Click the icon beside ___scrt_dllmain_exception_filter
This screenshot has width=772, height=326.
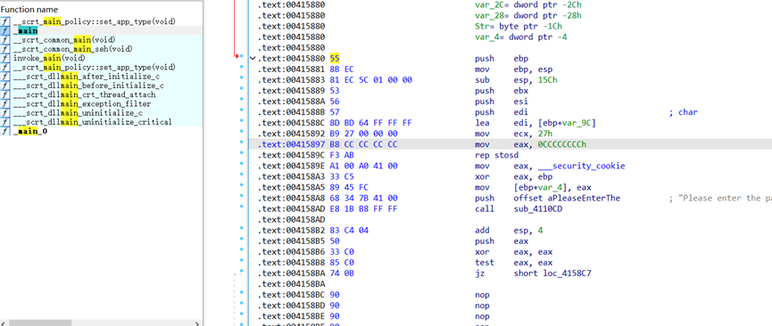tap(4, 103)
